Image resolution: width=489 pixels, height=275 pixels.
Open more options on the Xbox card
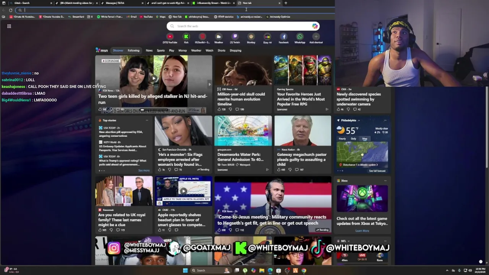[x=385, y=181]
